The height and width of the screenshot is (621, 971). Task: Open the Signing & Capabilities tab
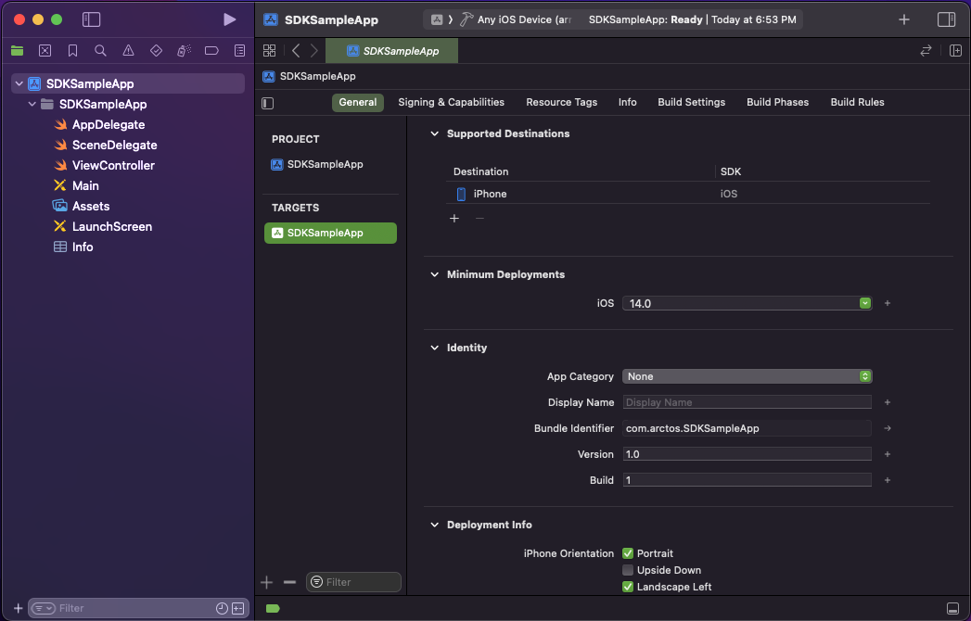pyautogui.click(x=451, y=102)
